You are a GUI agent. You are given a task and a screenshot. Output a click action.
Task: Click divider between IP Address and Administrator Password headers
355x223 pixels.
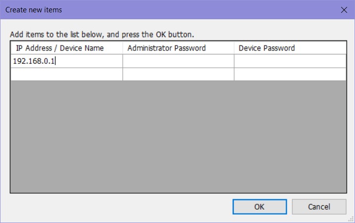pyautogui.click(x=123, y=48)
